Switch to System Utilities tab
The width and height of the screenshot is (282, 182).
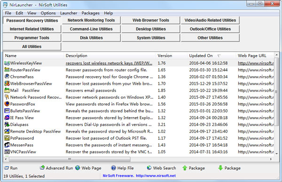(x=151, y=38)
